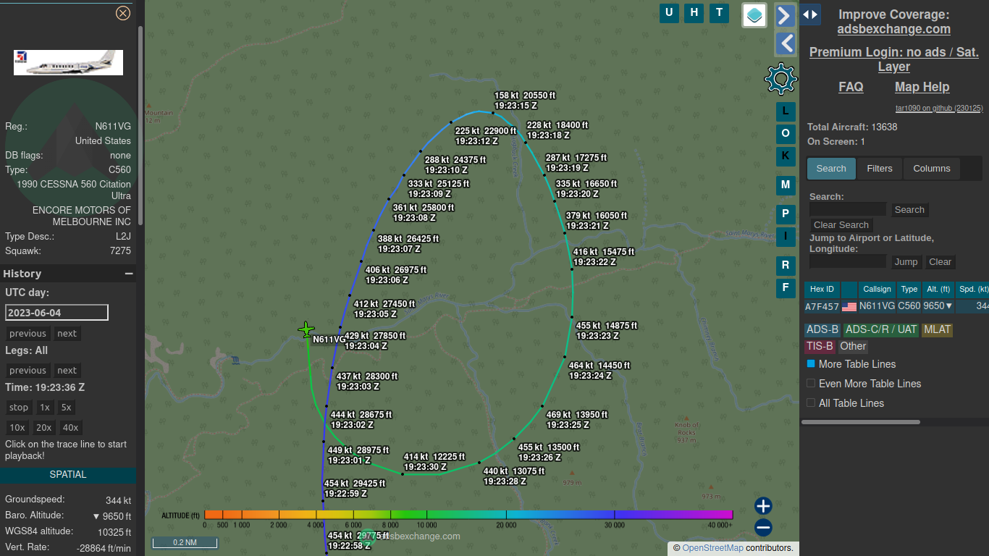
Task: Go to next UTC day
Action: (67, 334)
